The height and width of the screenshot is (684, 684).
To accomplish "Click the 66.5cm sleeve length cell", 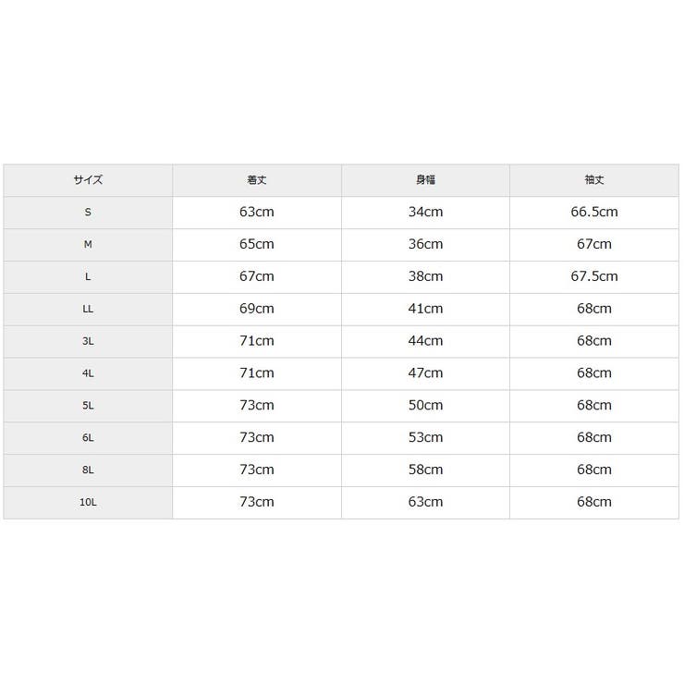I will click(x=594, y=213).
